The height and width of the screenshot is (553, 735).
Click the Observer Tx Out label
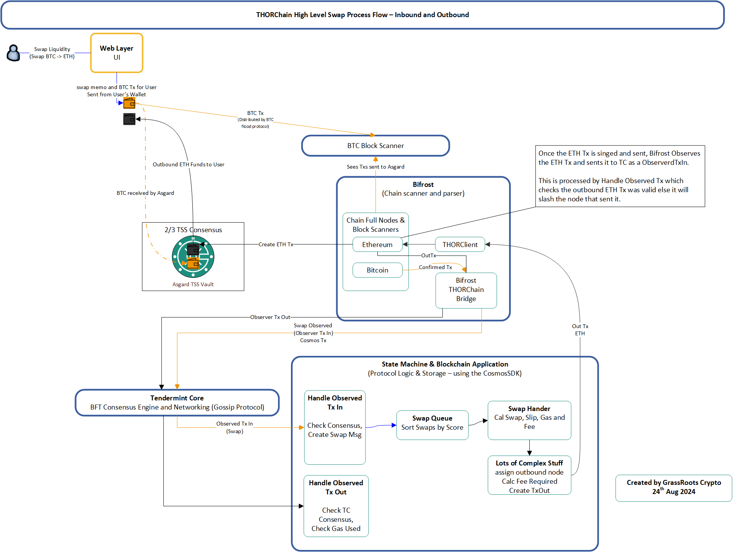(x=270, y=317)
